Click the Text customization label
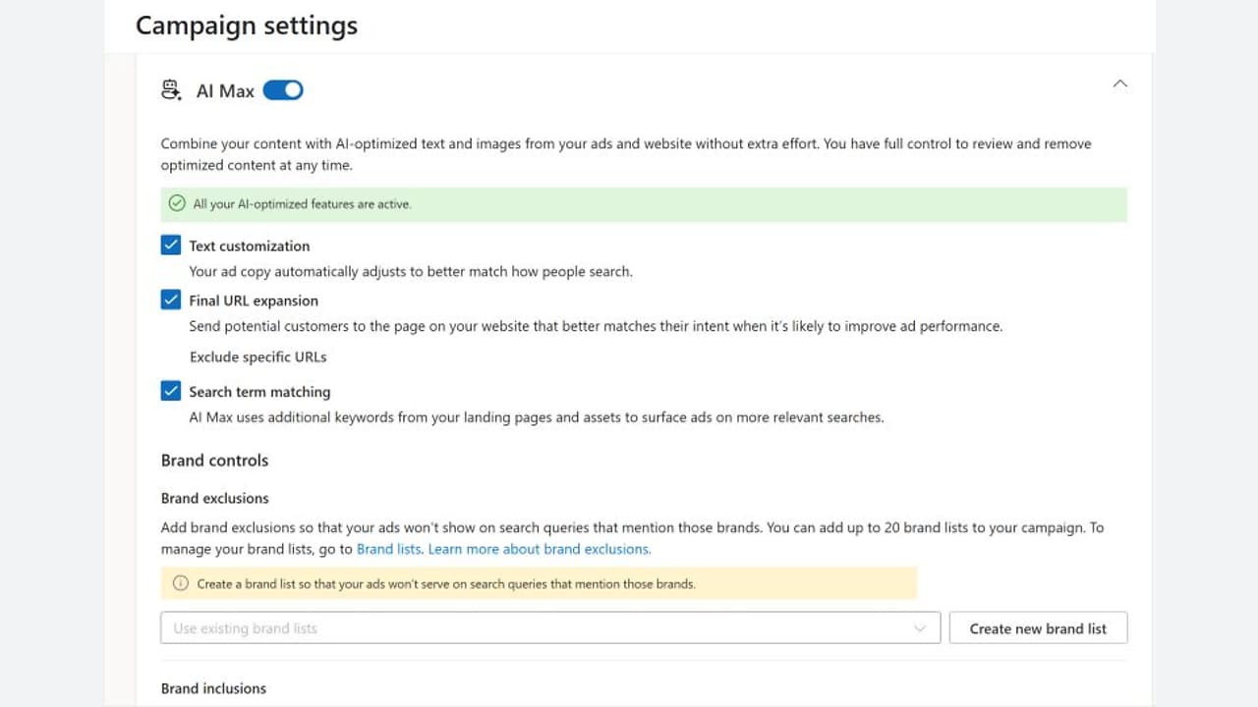 250,245
